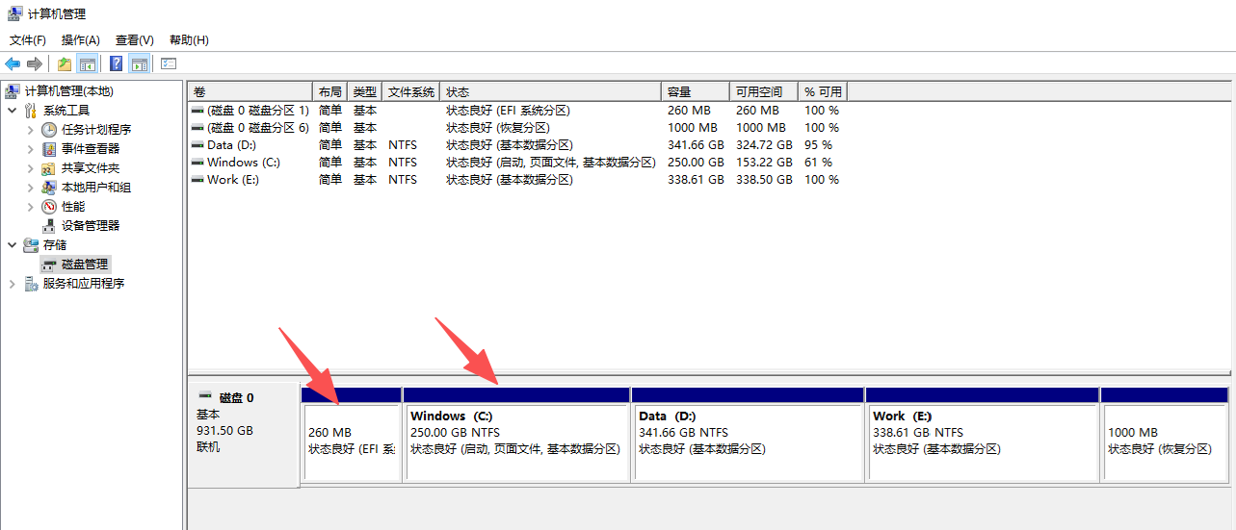Select 磁盘管理 in the tree

tap(85, 264)
